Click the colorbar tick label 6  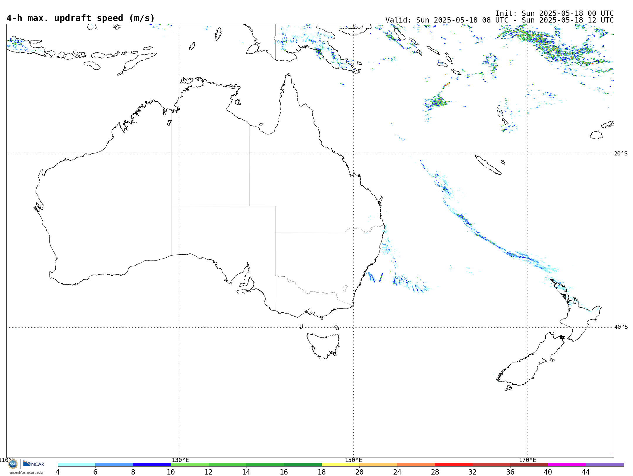(95, 472)
